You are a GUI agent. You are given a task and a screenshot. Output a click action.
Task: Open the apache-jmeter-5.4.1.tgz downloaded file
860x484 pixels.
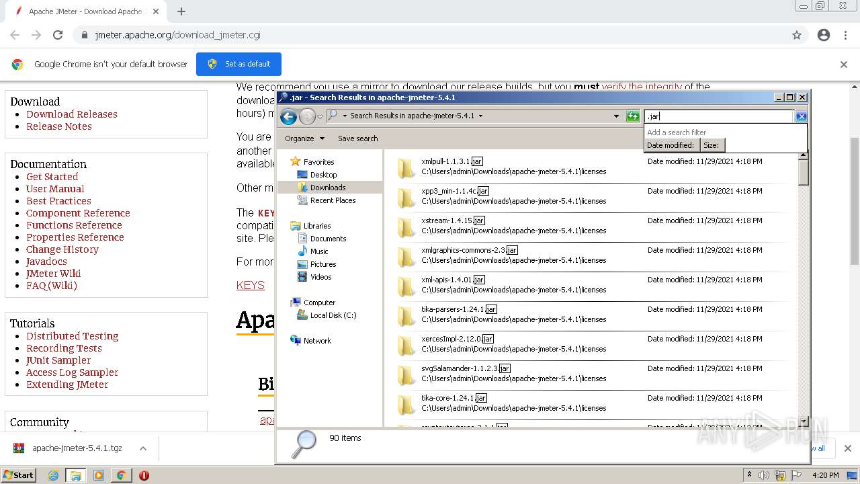click(77, 448)
